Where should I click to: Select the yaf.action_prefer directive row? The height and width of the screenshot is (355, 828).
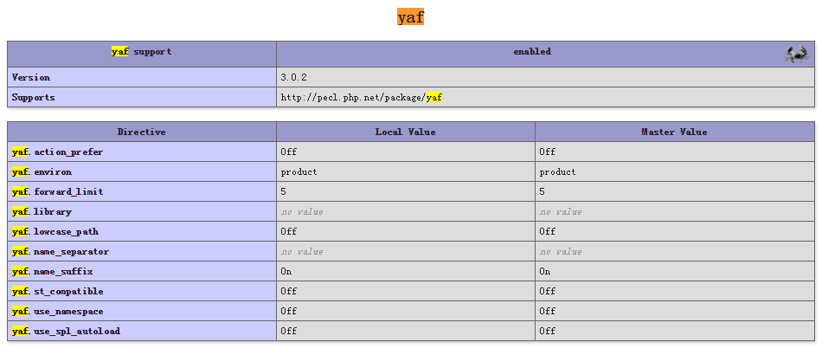click(411, 152)
